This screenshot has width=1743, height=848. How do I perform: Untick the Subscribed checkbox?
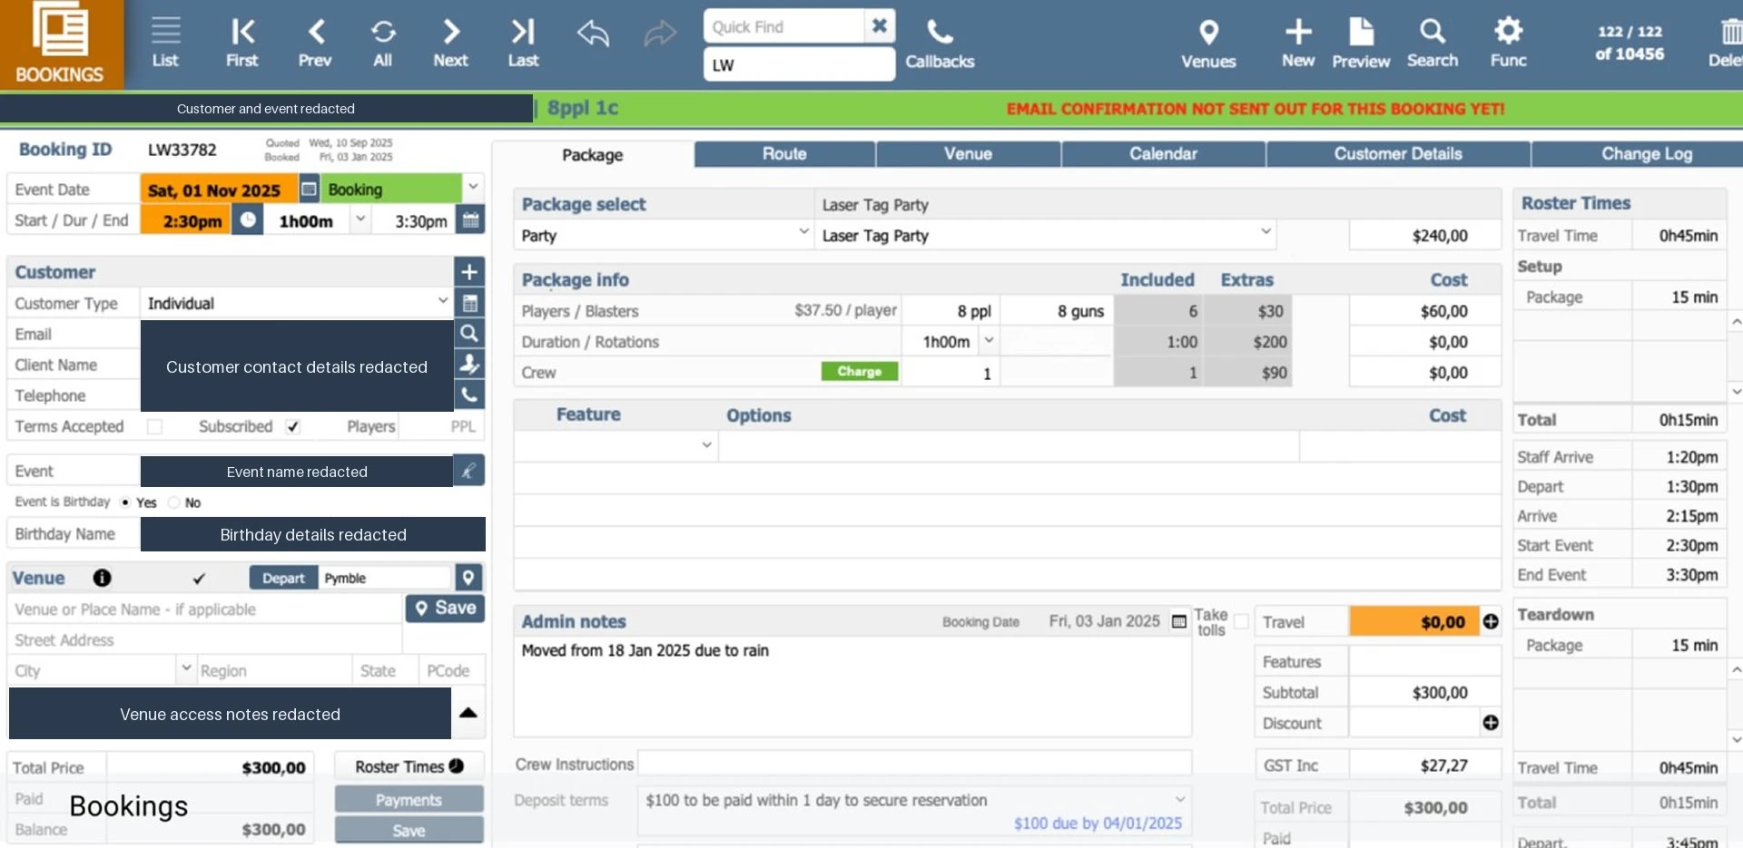coord(292,426)
